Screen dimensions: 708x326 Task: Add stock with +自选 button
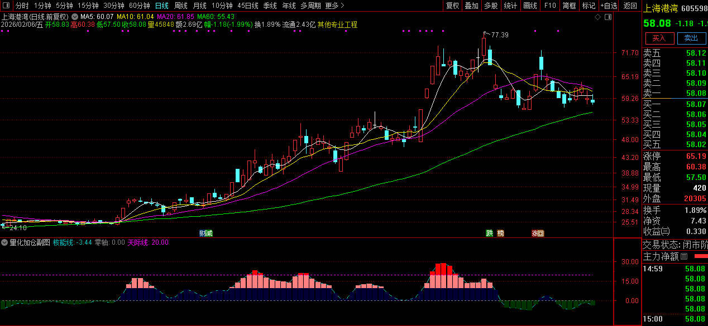tap(609, 6)
